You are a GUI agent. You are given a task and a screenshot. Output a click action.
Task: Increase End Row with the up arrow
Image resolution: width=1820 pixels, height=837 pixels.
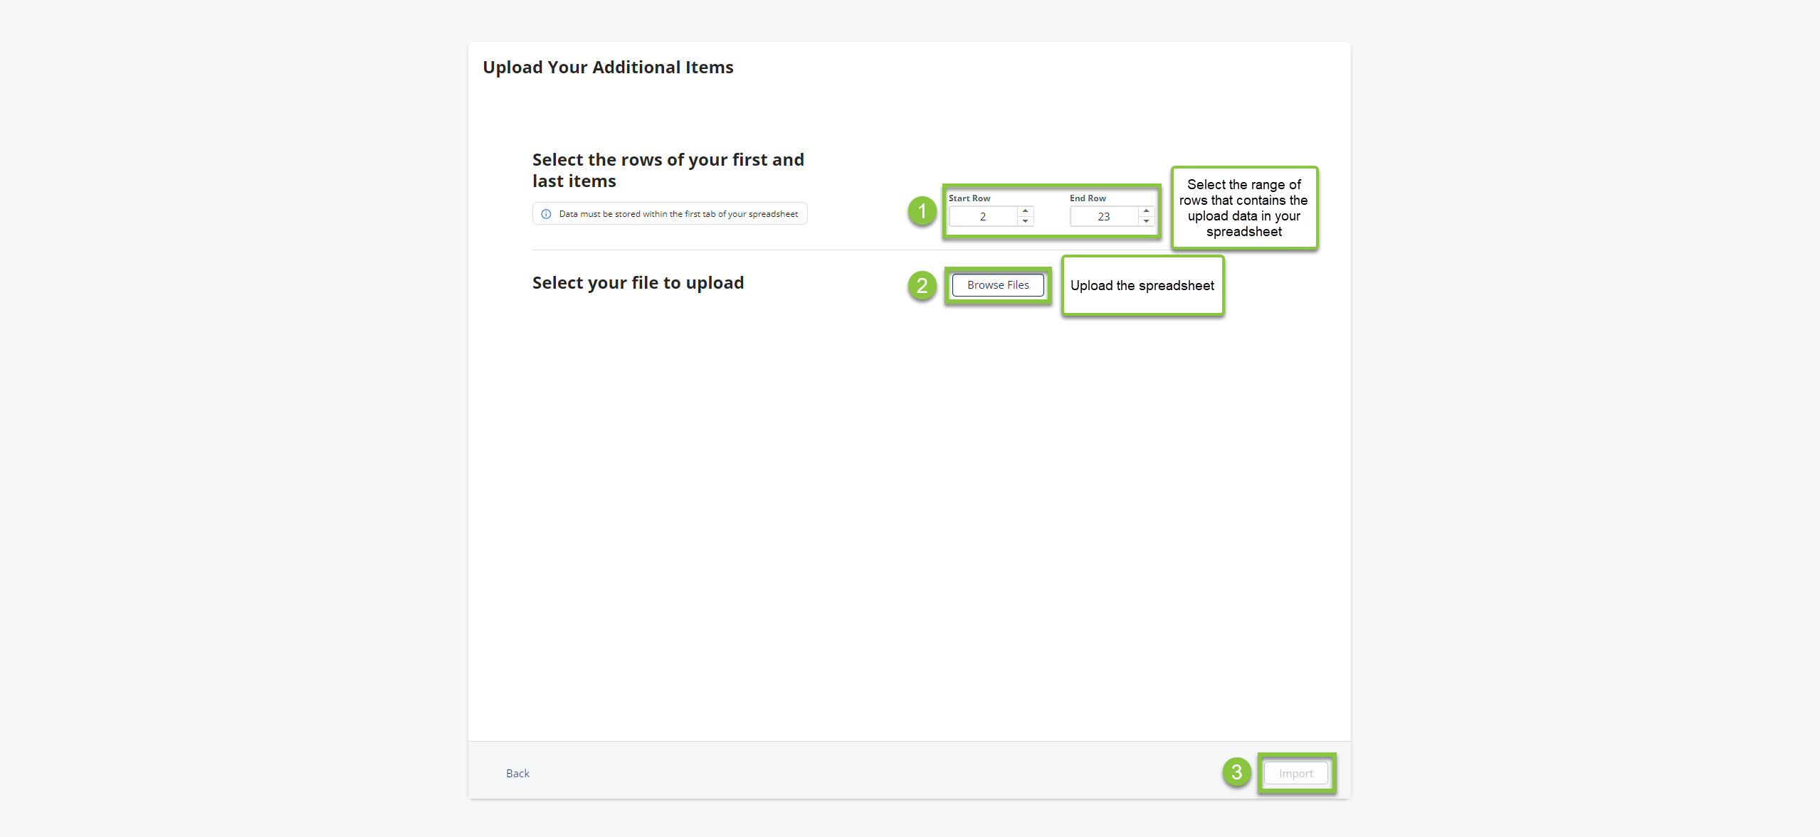(1146, 211)
